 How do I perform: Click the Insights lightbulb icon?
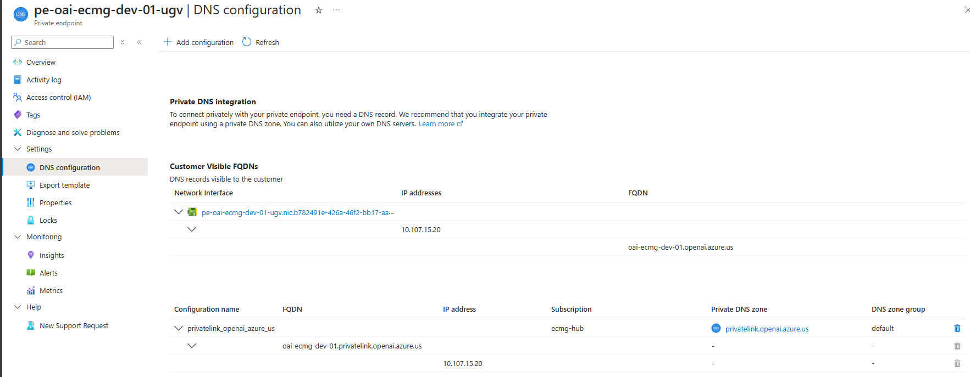31,255
